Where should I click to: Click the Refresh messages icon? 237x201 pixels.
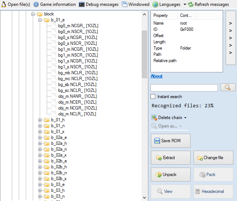coord(191,4)
